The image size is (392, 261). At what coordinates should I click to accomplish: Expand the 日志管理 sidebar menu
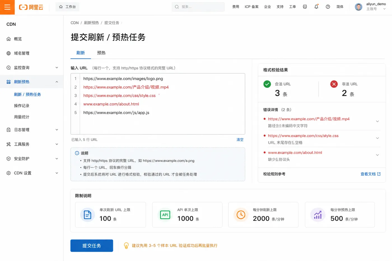(x=32, y=130)
